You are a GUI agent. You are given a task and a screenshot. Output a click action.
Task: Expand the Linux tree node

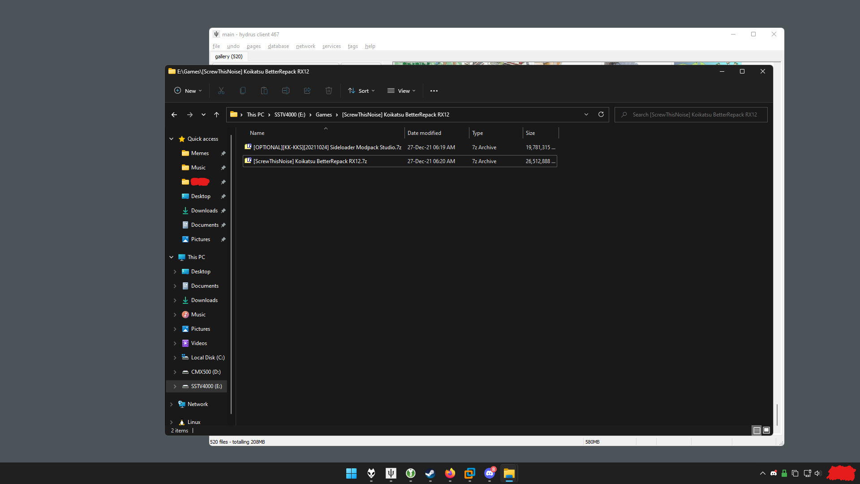click(x=171, y=422)
